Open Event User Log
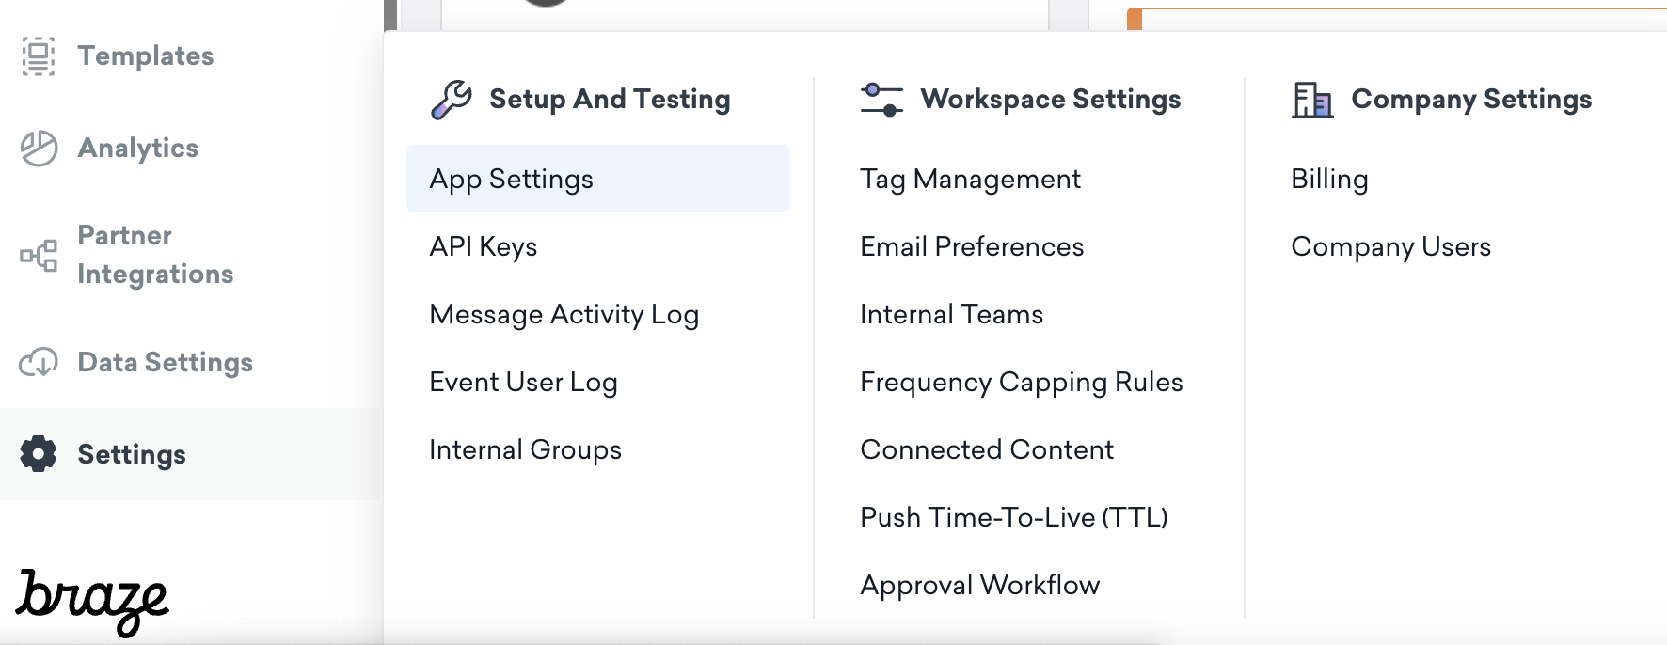 (x=523, y=382)
